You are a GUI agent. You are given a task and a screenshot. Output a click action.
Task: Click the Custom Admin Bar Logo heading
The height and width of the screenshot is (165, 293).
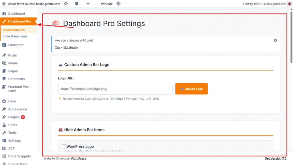(87, 65)
